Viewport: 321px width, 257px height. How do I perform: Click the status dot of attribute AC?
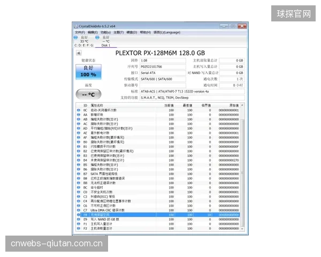79,124
